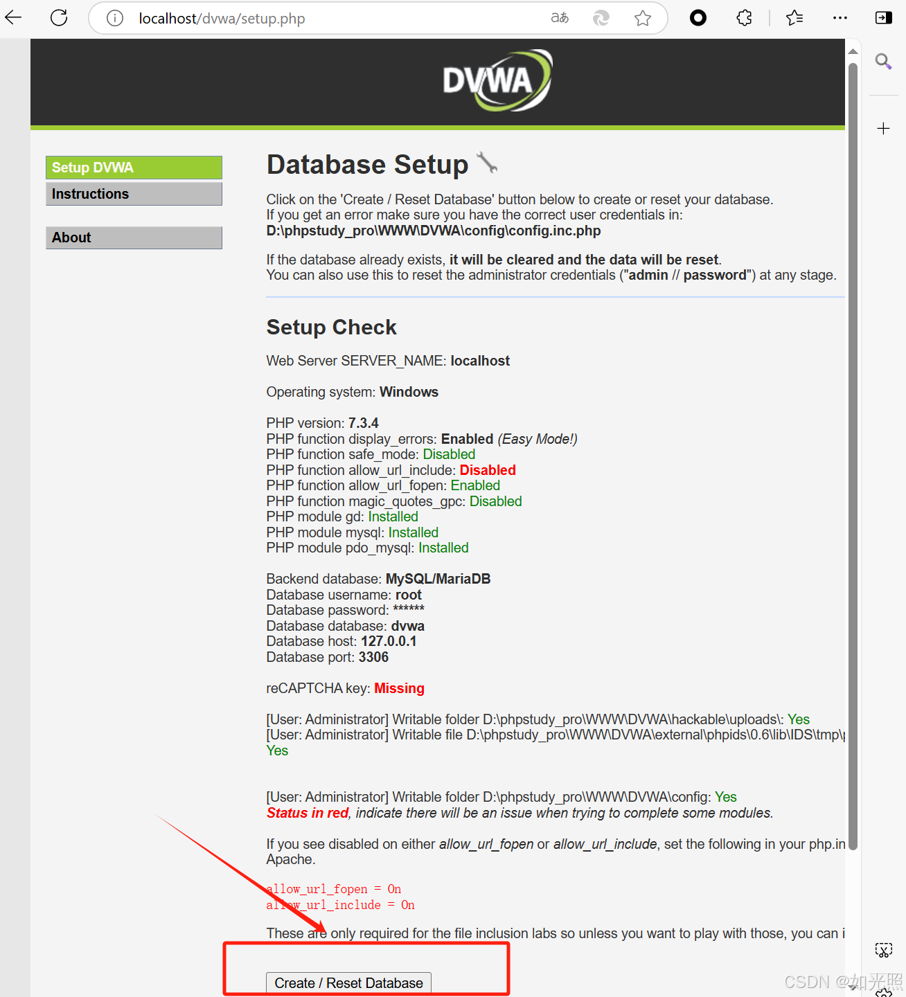This screenshot has height=997, width=906.
Task: Click the bold 'admin // password' credentials text
Action: point(687,275)
